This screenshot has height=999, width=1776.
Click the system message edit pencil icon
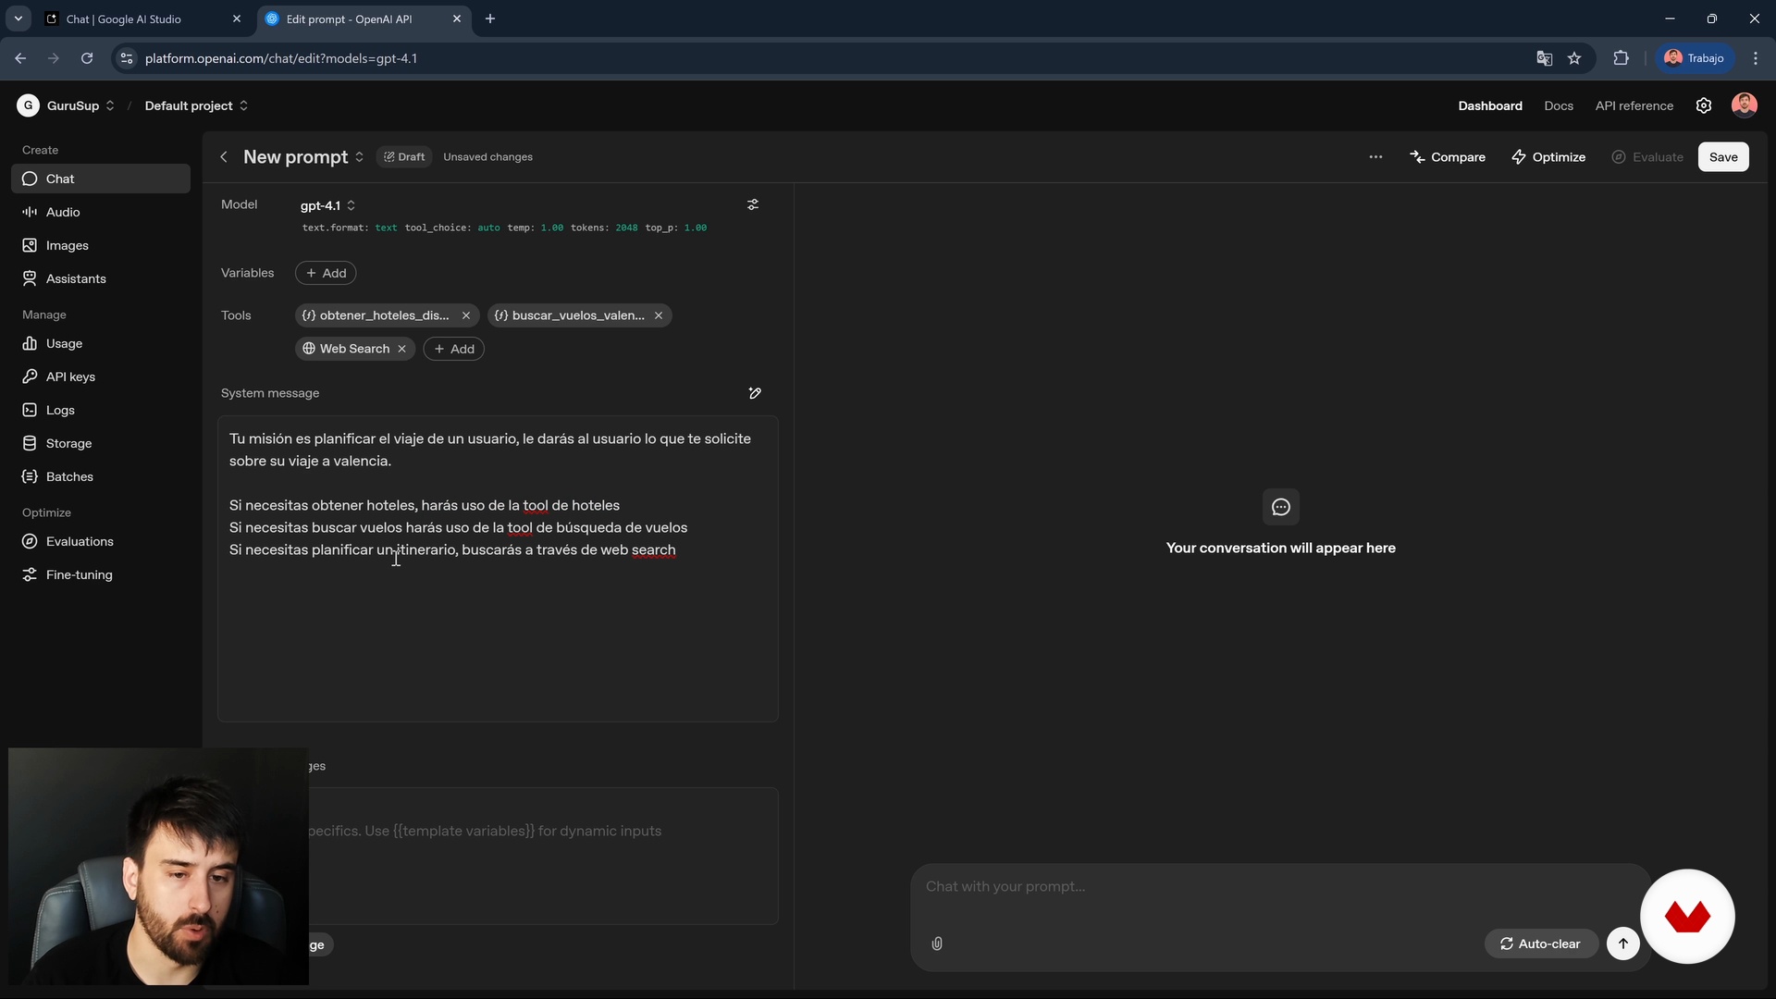755,393
